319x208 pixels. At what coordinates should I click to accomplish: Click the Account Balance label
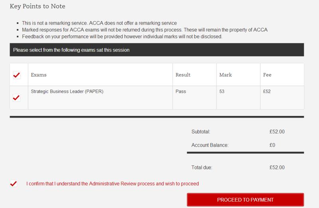click(210, 145)
